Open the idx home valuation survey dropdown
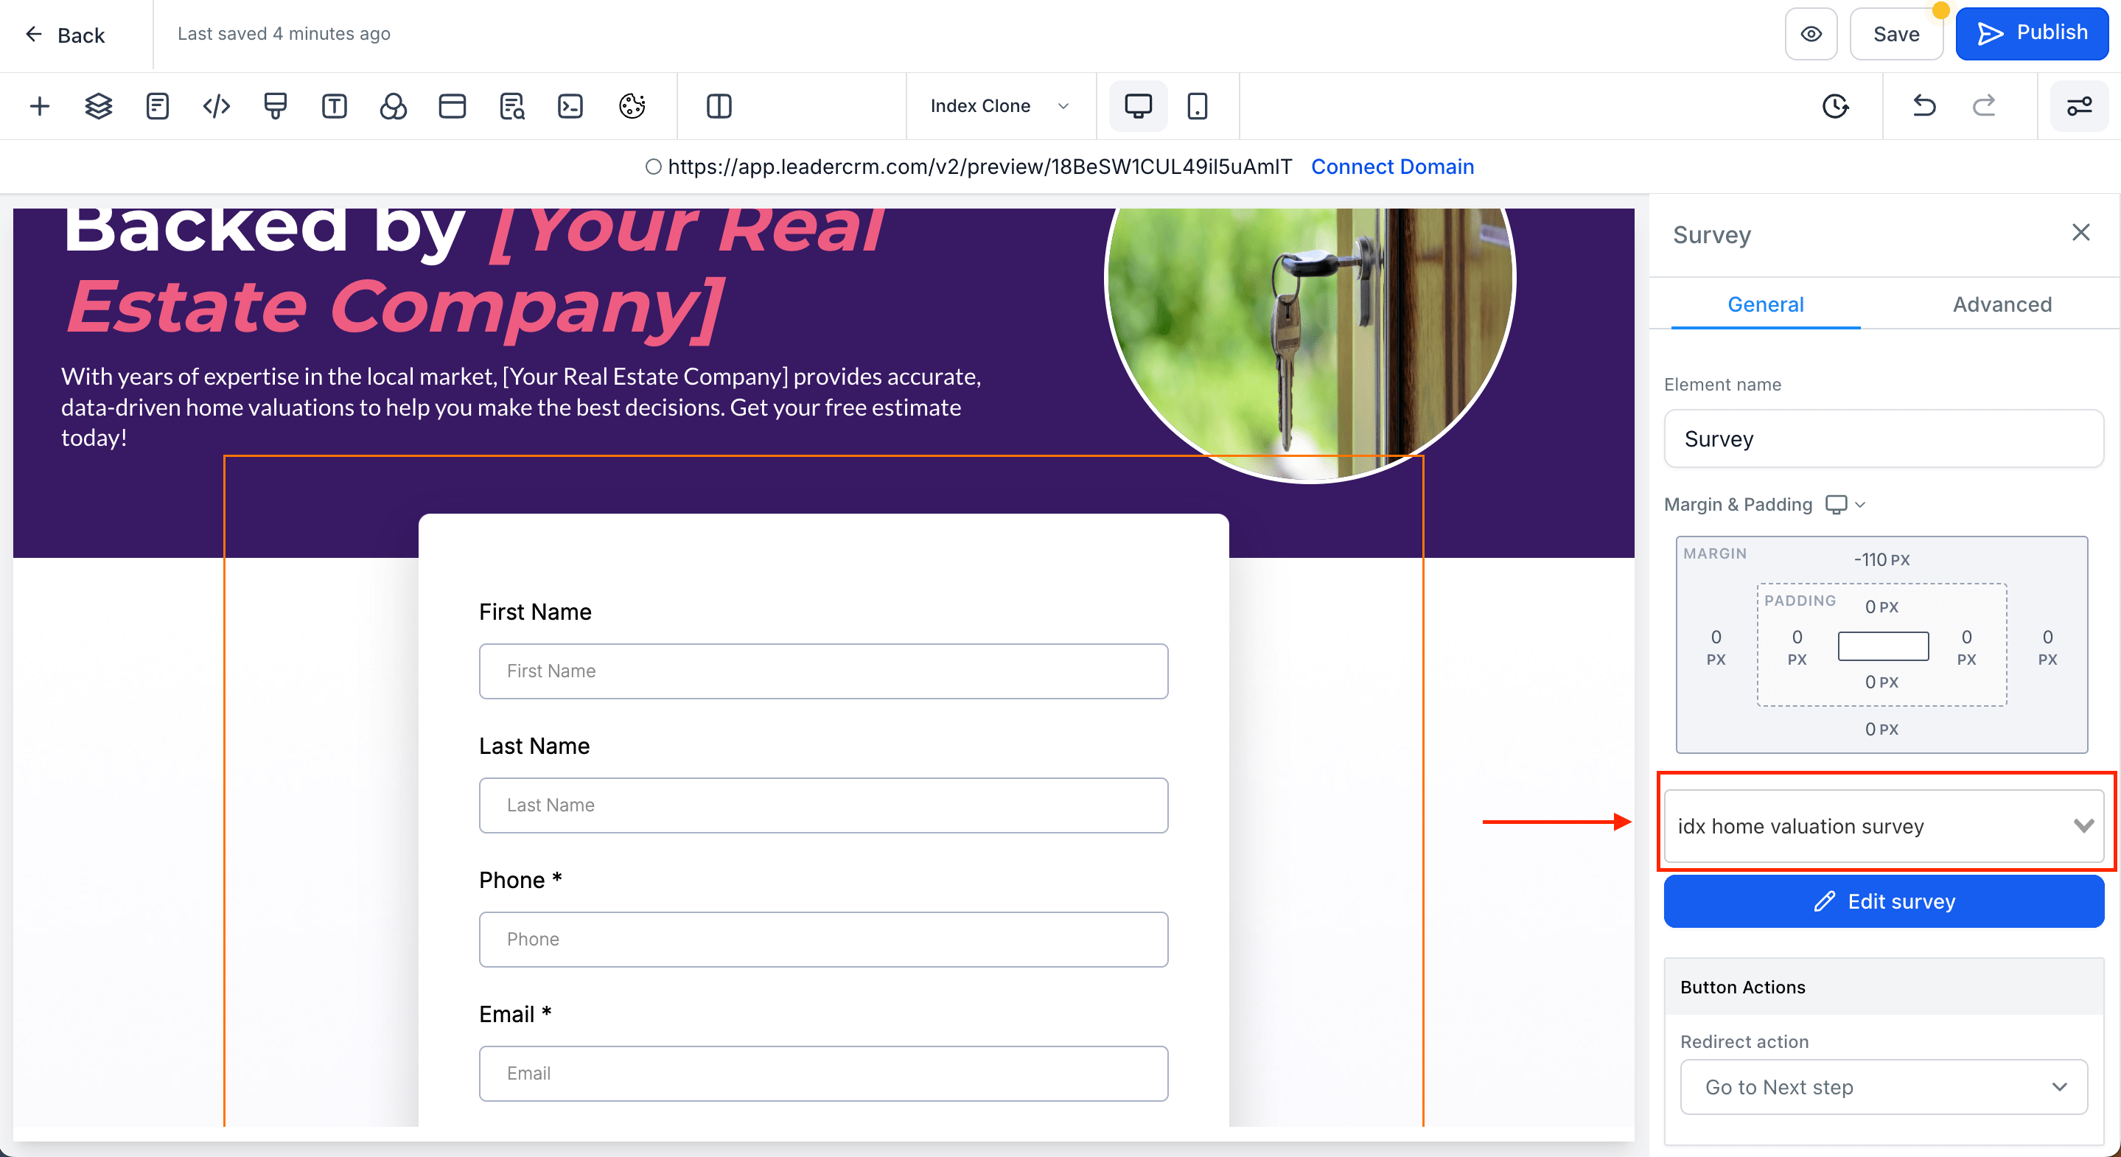Screen dimensions: 2121x1157 coord(1883,826)
